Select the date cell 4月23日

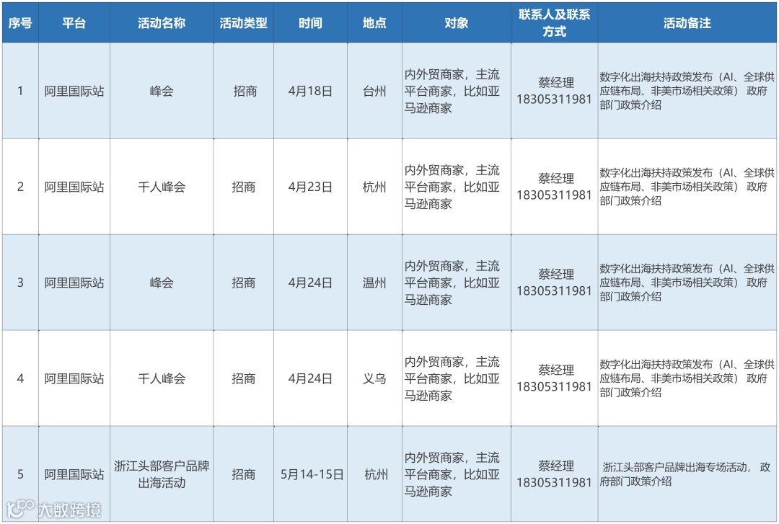[x=310, y=187]
